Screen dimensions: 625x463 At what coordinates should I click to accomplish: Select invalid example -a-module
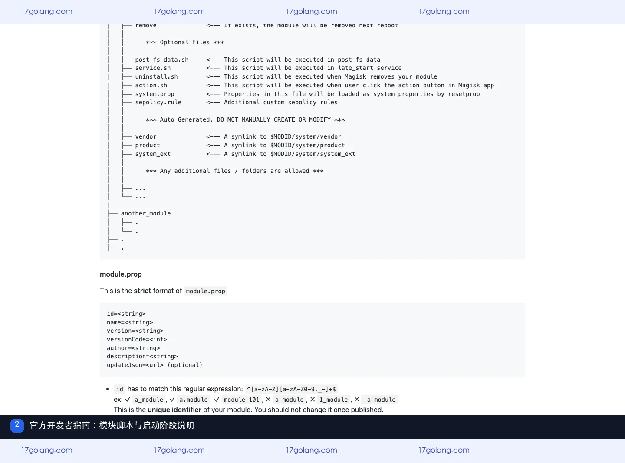click(x=379, y=400)
